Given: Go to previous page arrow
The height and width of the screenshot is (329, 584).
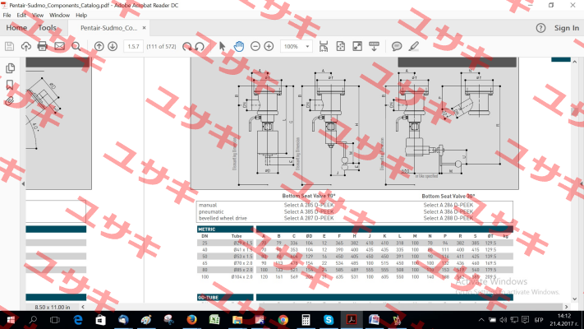Looking at the screenshot, I should (x=99, y=46).
